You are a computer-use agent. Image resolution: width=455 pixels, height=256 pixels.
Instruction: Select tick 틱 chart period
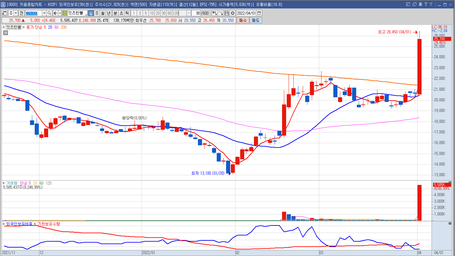point(127,13)
